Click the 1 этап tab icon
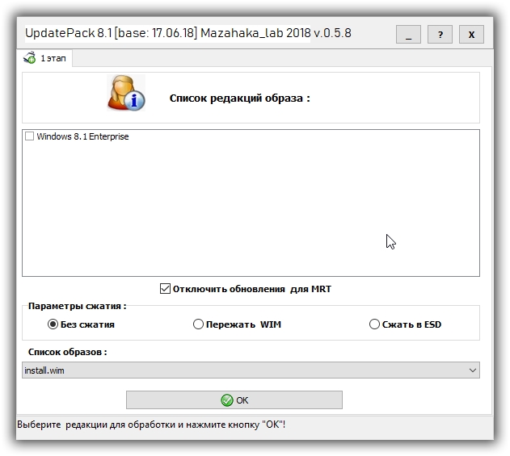 30,58
